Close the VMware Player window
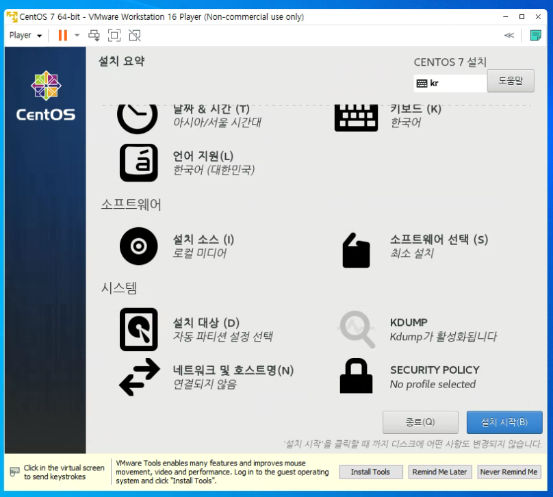 (x=538, y=16)
